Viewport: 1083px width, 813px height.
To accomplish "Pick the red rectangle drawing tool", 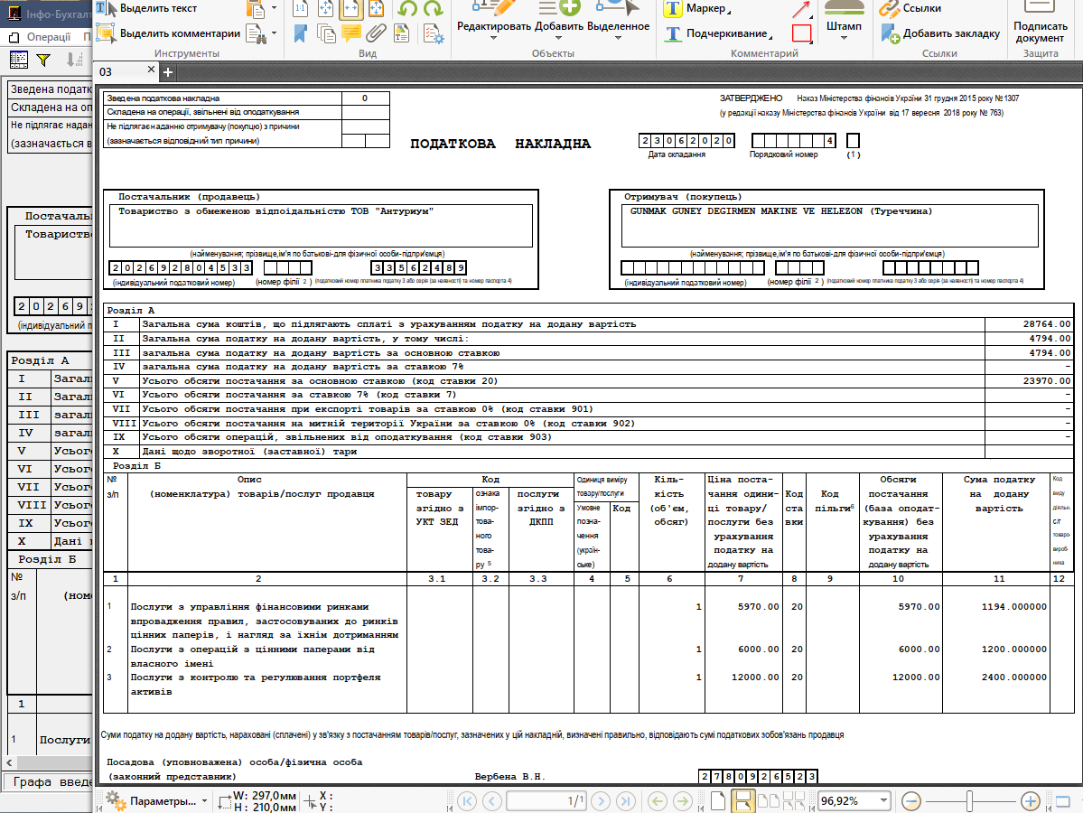I will coord(801,33).
